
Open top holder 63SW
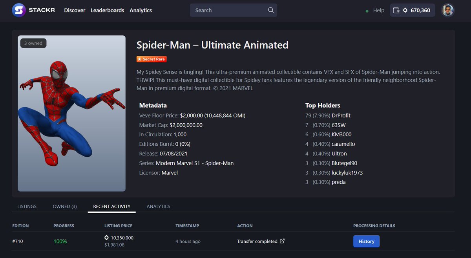pyautogui.click(x=338, y=125)
